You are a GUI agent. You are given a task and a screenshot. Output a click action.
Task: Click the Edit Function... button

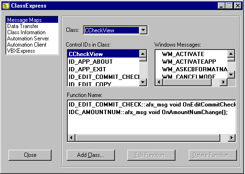click(x=151, y=155)
